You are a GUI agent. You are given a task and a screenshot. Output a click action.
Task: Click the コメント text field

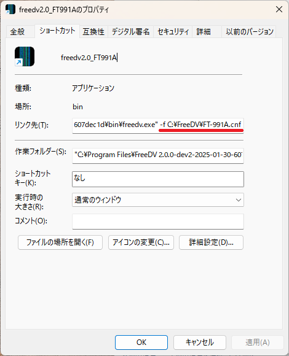(x=158, y=222)
